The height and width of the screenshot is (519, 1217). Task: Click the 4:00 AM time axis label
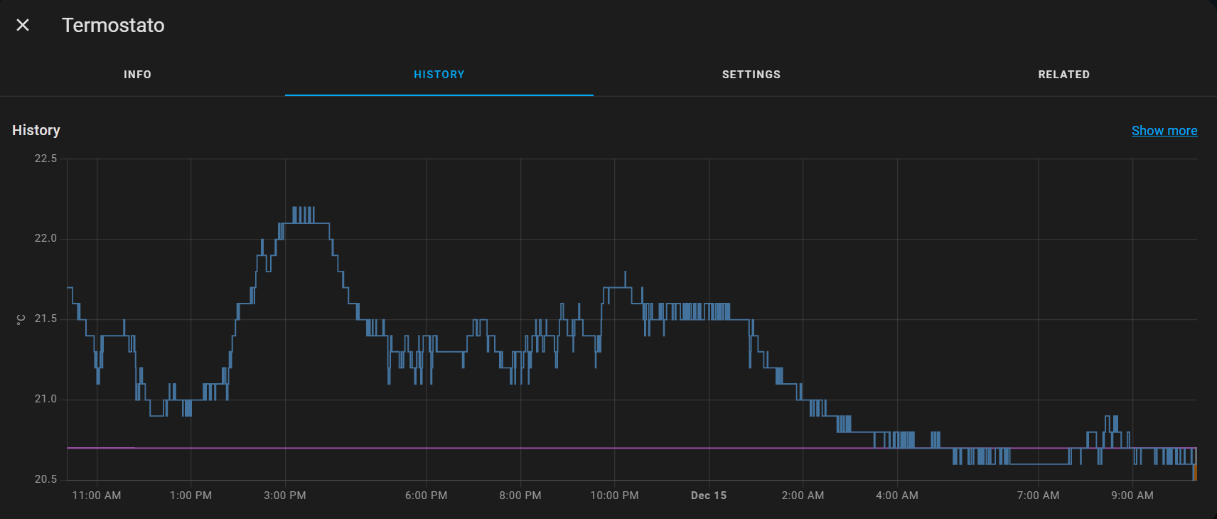pos(897,496)
